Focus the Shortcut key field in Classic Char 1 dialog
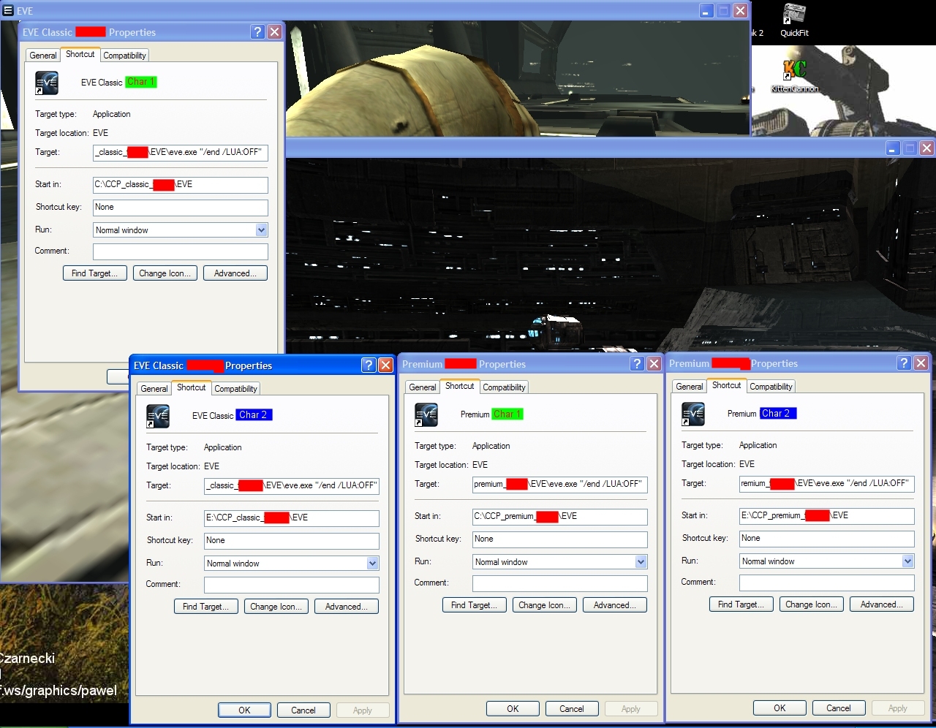 point(181,208)
